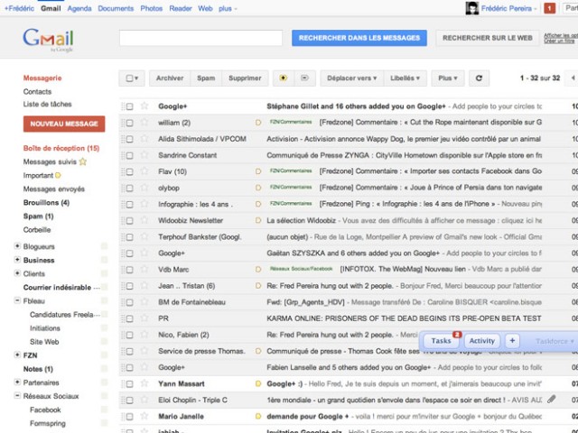
Task: Click the color square next to Blogueurs
Action: click(105, 246)
